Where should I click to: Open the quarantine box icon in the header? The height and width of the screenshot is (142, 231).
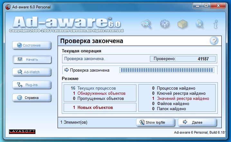182,24
